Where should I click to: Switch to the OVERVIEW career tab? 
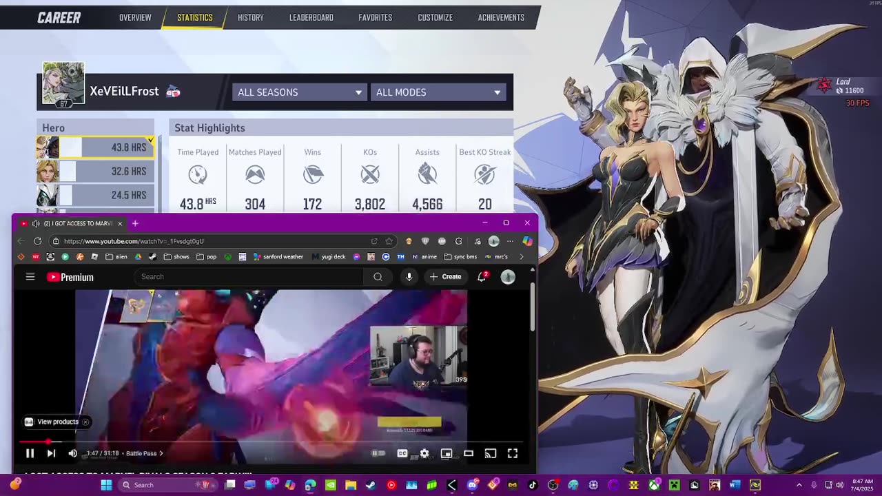(135, 17)
